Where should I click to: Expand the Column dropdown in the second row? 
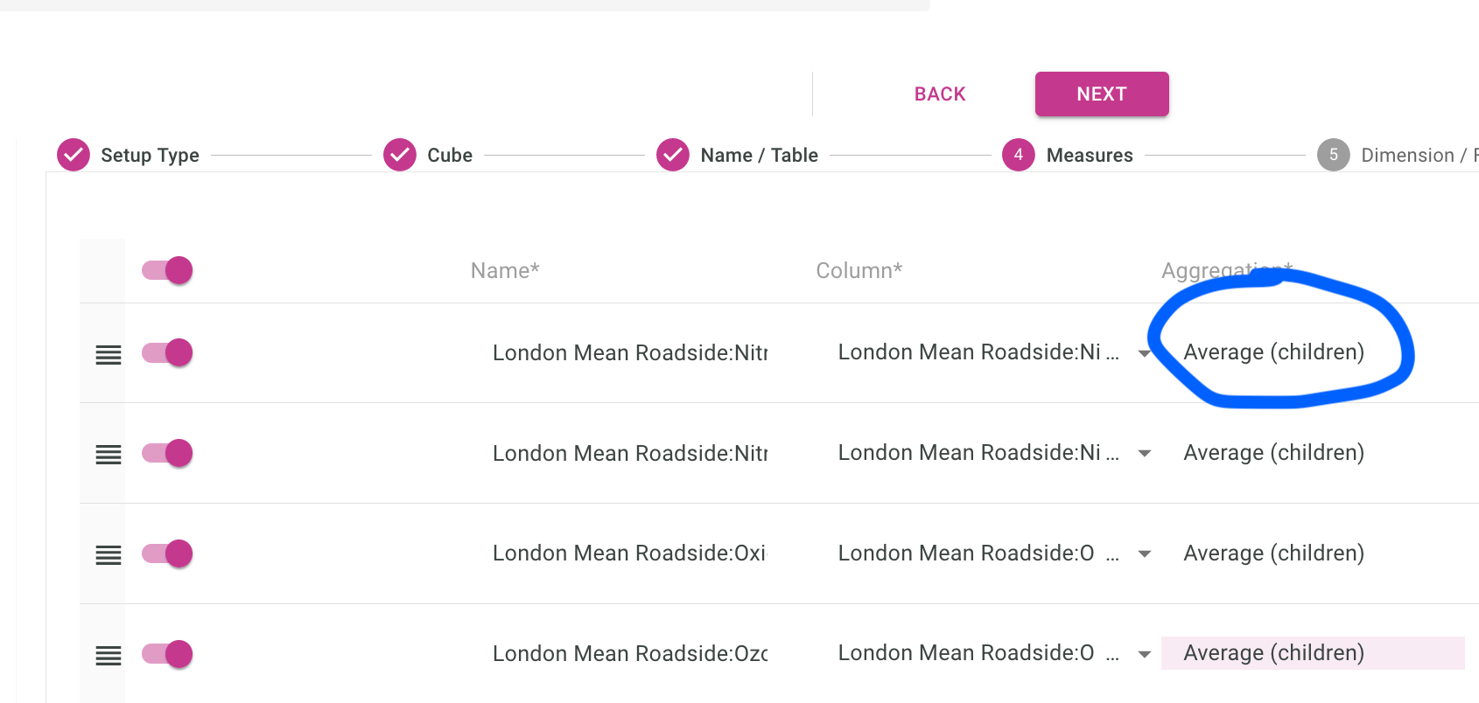tap(1144, 454)
